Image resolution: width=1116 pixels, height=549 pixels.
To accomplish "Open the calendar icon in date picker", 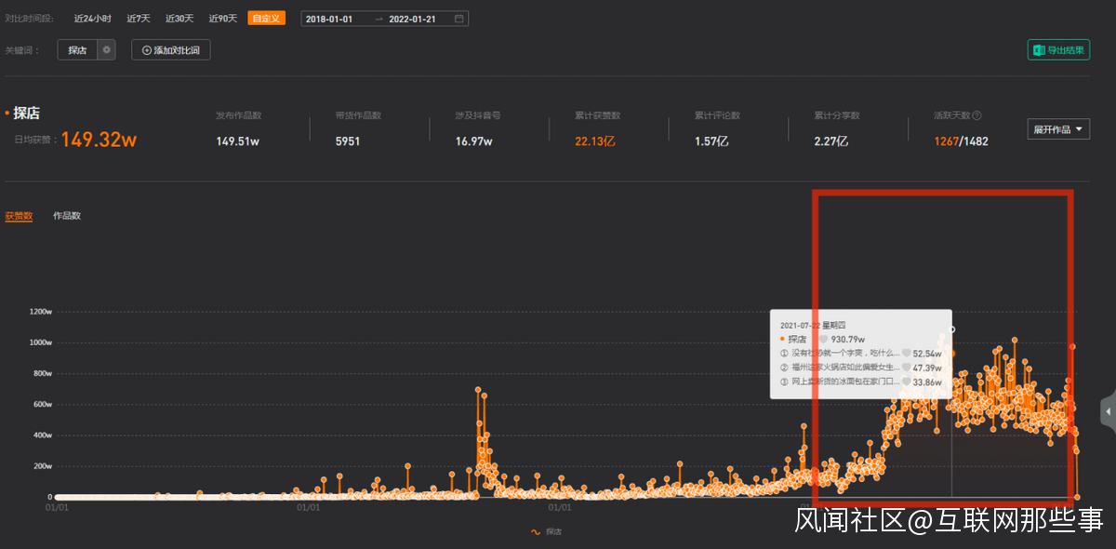I will point(458,19).
